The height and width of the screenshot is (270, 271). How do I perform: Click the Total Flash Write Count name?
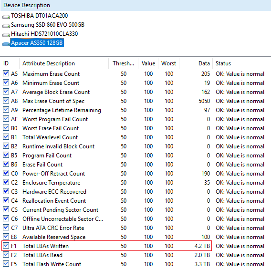[52, 264]
